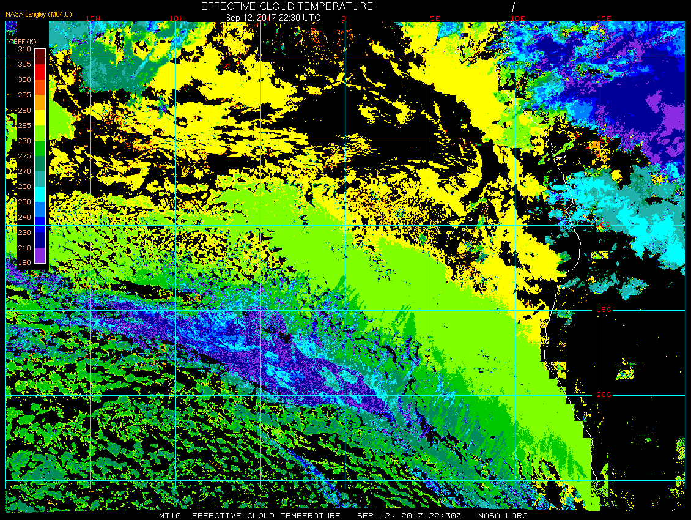Select the '10W' longitude label

pos(177,18)
